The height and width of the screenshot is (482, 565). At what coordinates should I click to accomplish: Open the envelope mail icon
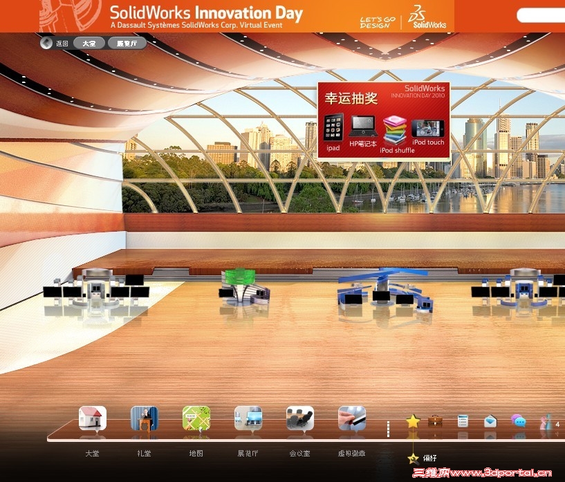point(490,421)
